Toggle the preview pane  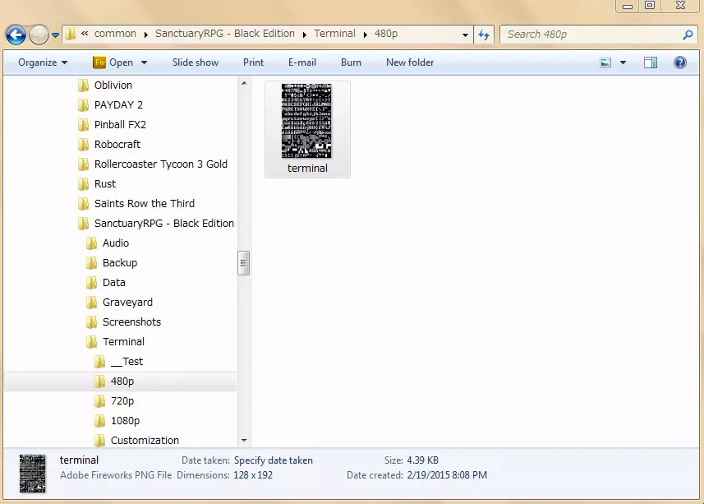click(x=650, y=62)
